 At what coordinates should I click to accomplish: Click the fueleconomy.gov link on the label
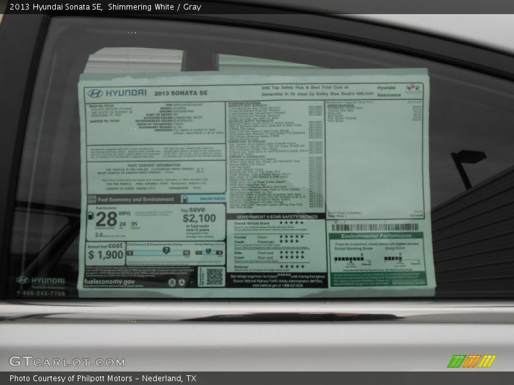tap(109, 282)
